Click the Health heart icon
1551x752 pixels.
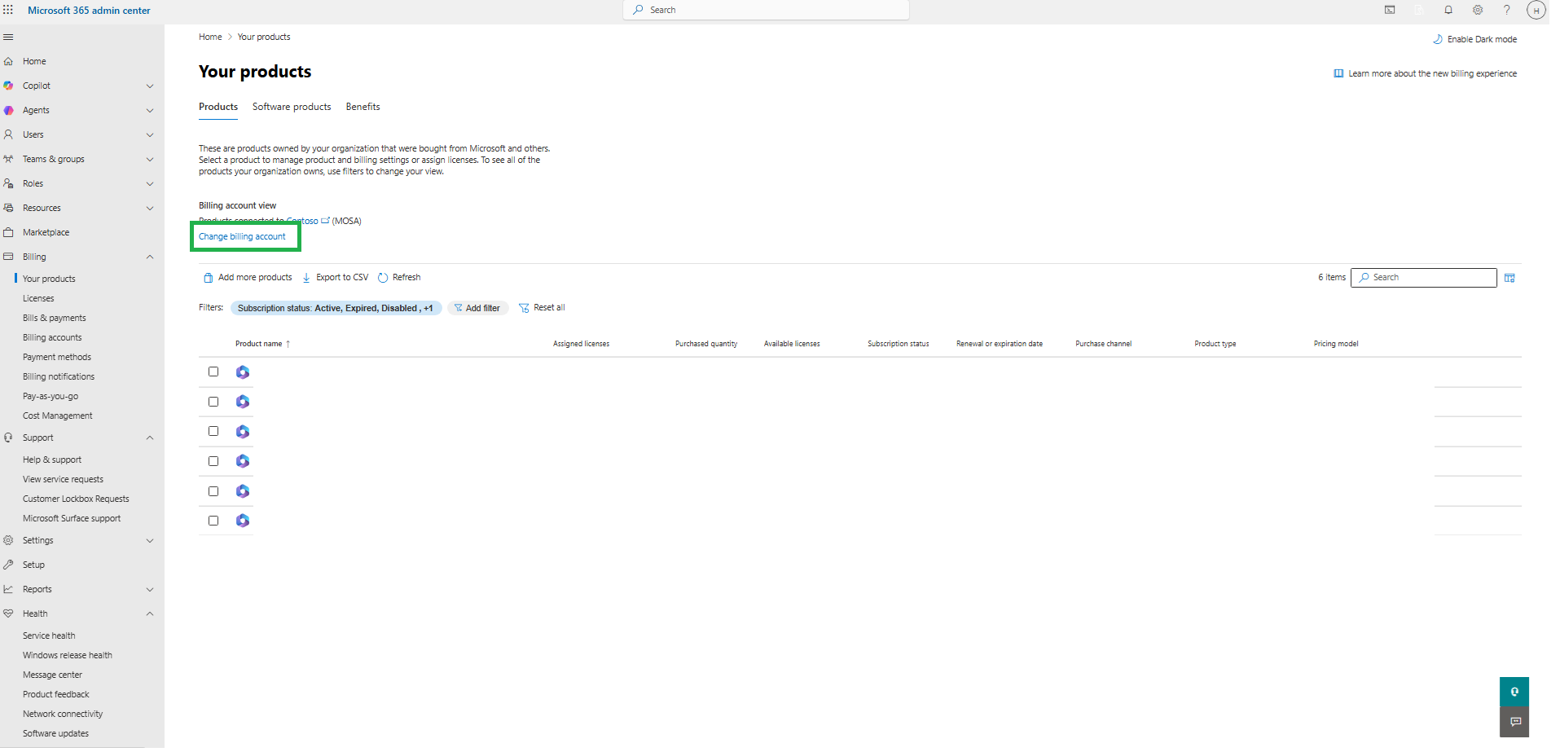pos(8,614)
